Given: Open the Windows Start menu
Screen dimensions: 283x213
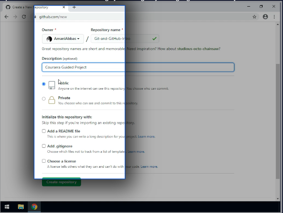Looking at the screenshot, I should pyautogui.click(x=7, y=207).
